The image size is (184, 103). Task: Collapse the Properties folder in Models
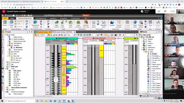point(142,50)
